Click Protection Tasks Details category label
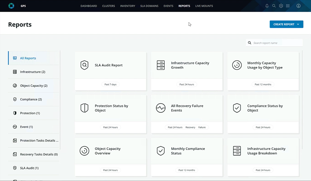Image resolution: width=311 pixels, height=181 pixels. point(39,140)
